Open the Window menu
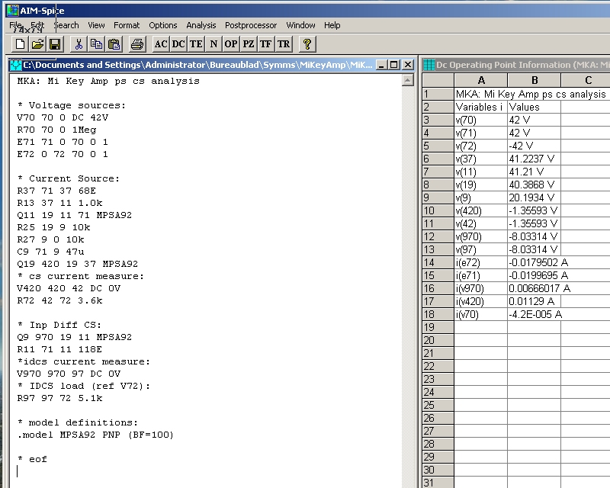Screen dimensions: 610x488 coord(300,25)
